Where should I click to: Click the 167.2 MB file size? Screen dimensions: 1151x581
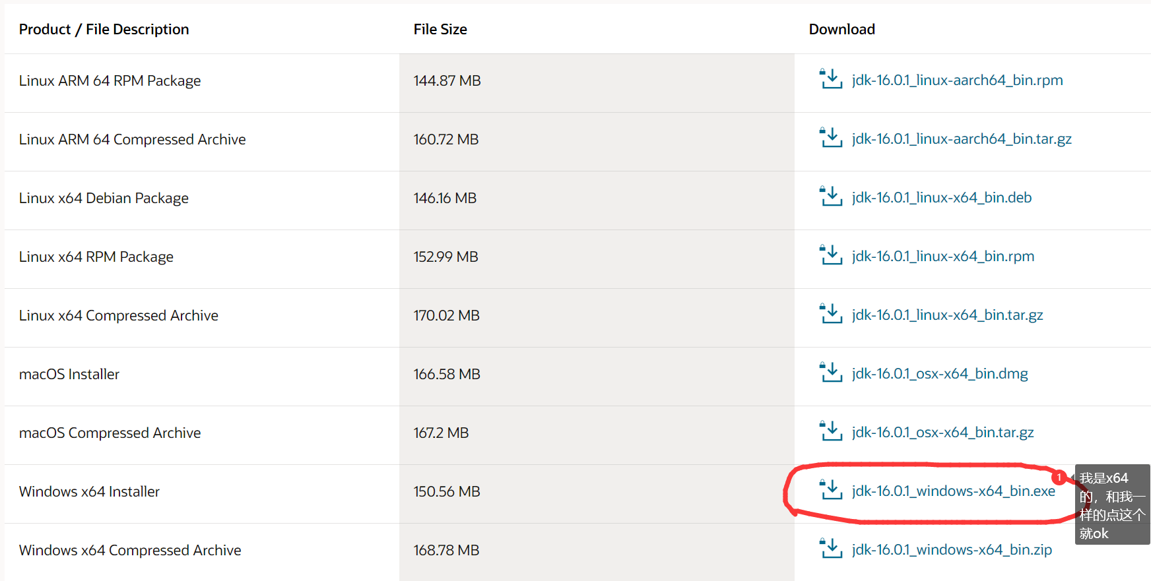coord(441,433)
